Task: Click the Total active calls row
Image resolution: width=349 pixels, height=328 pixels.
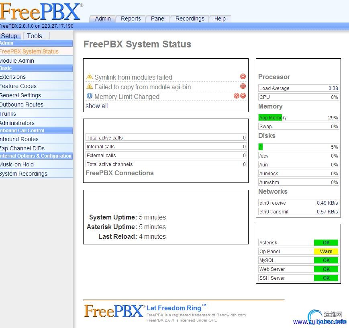Action: click(x=166, y=138)
